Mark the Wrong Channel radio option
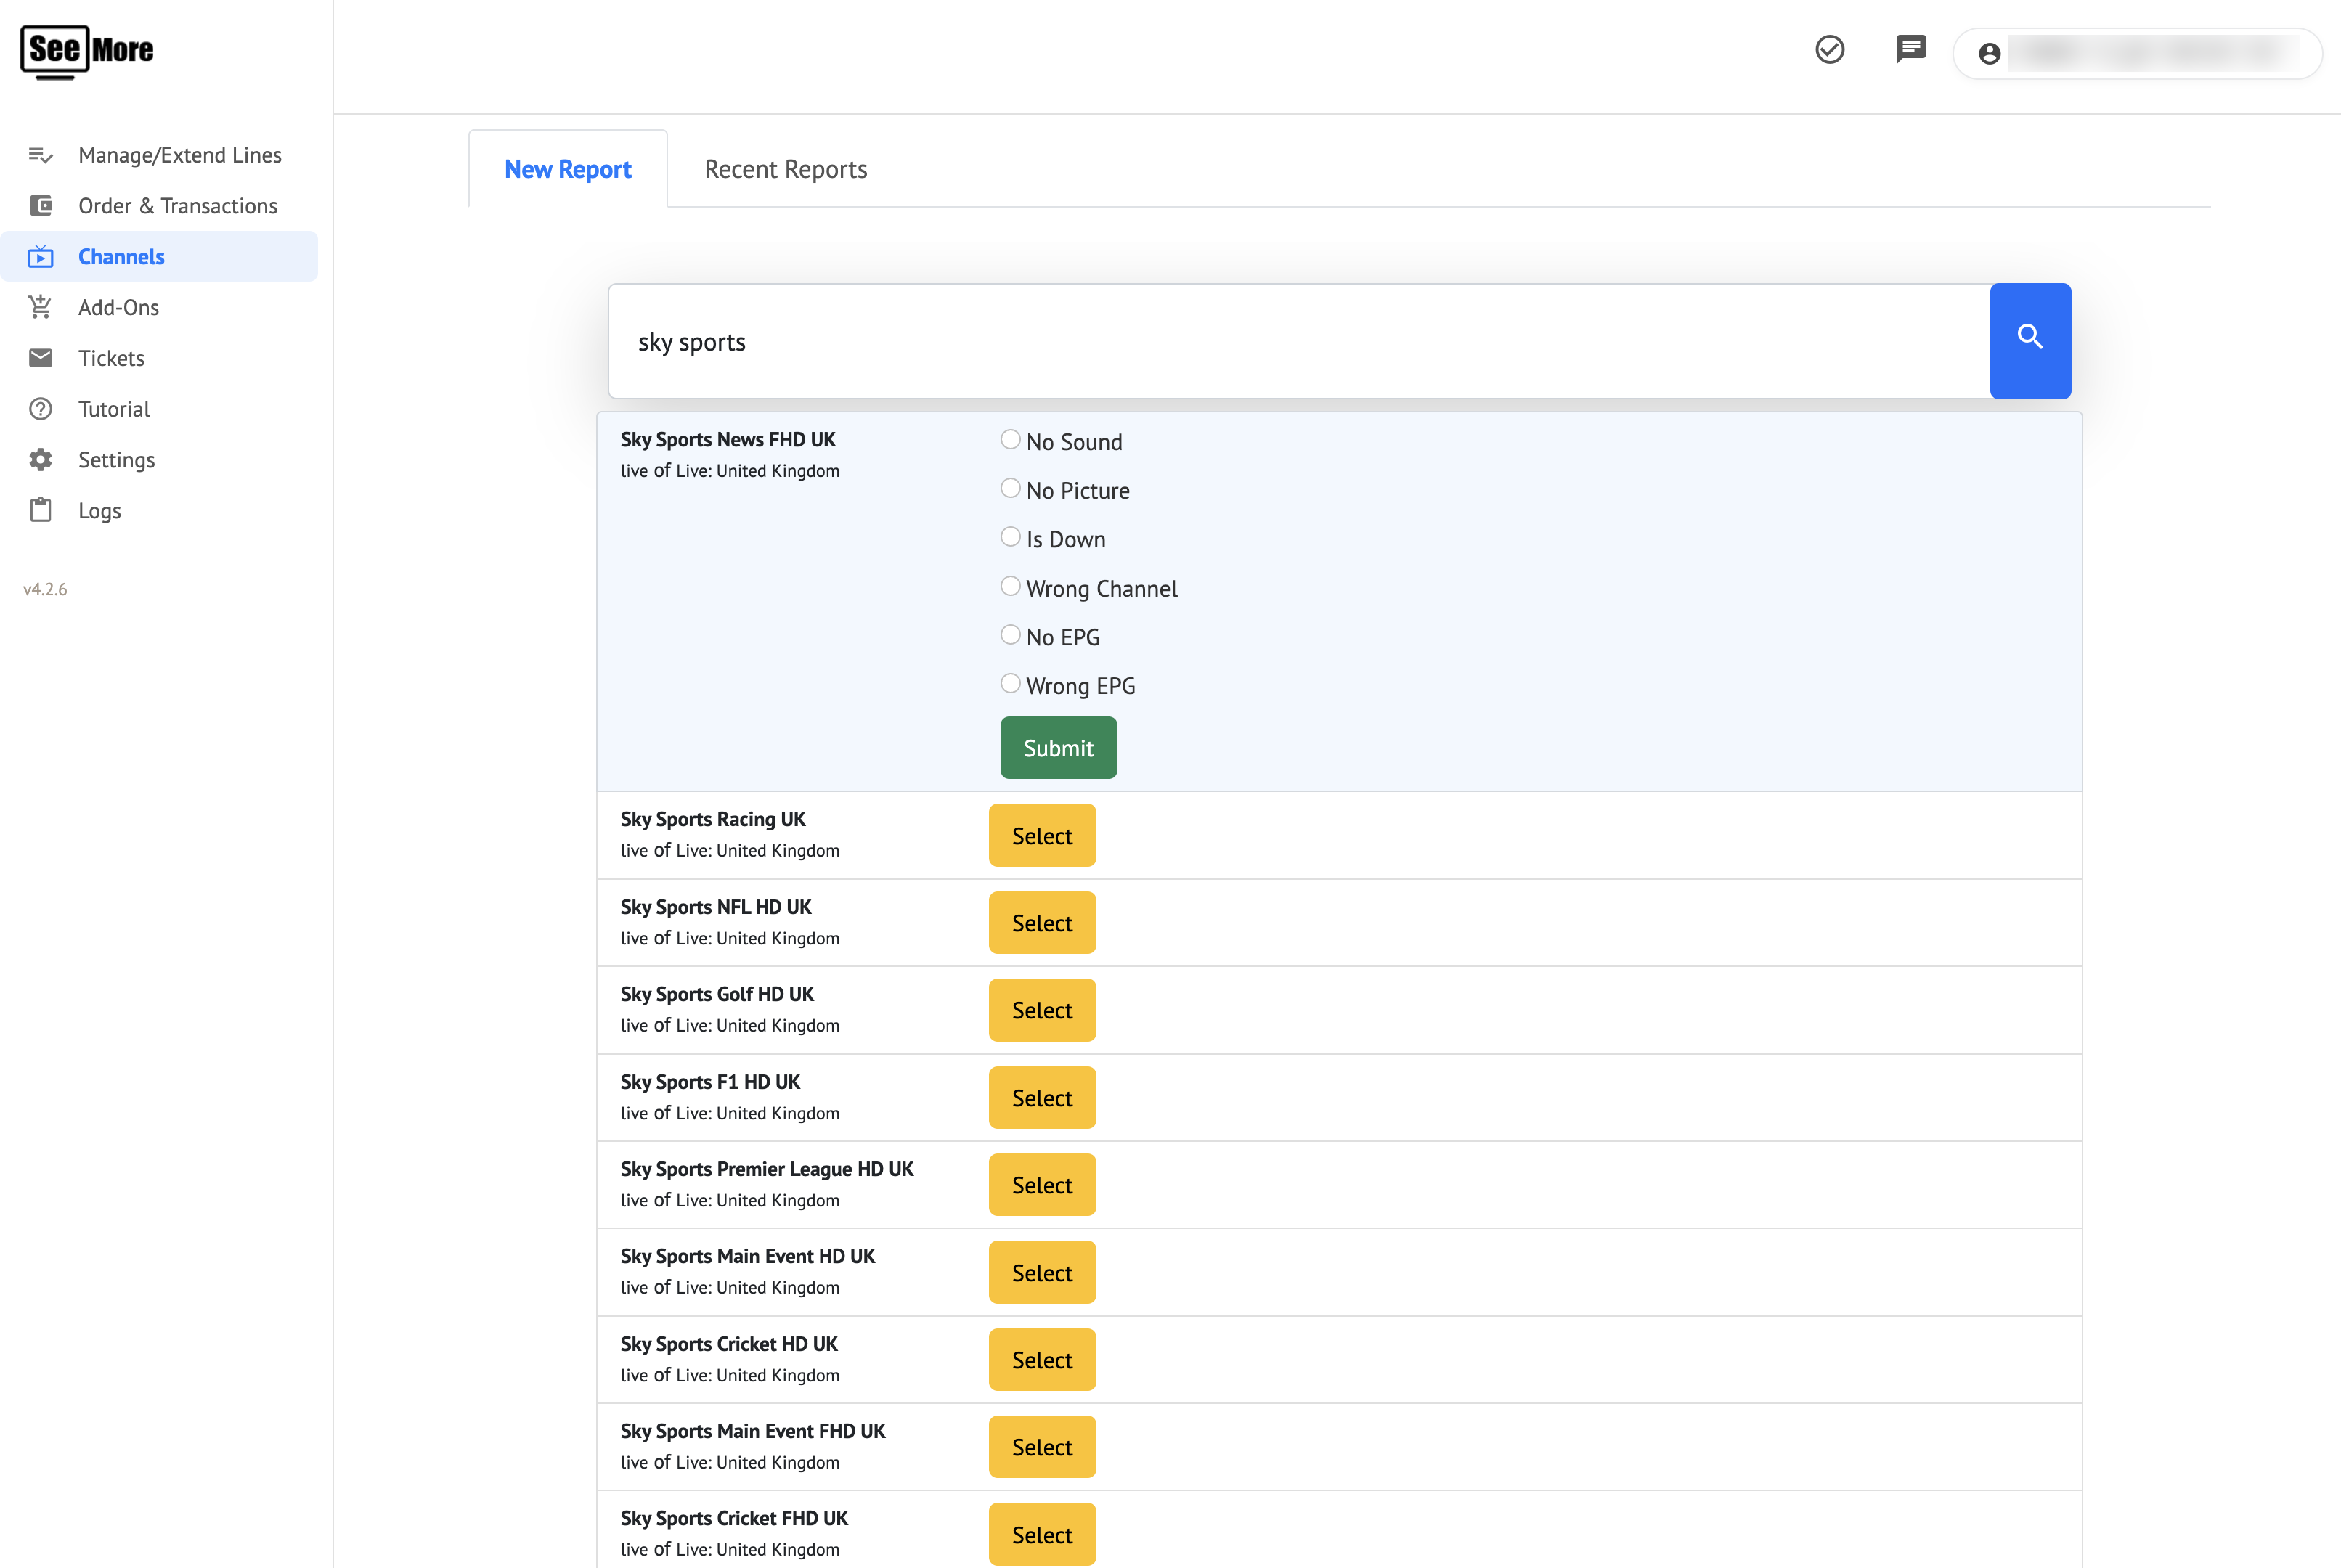Image resolution: width=2341 pixels, height=1568 pixels. [1010, 586]
